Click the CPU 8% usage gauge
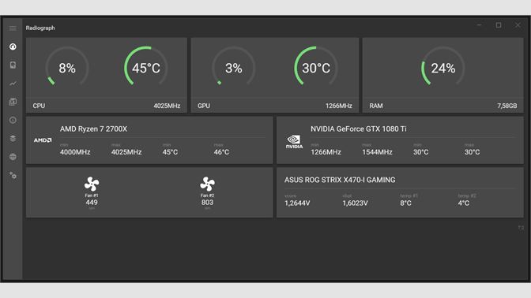Screen dimensions: 531x298 (x=67, y=67)
